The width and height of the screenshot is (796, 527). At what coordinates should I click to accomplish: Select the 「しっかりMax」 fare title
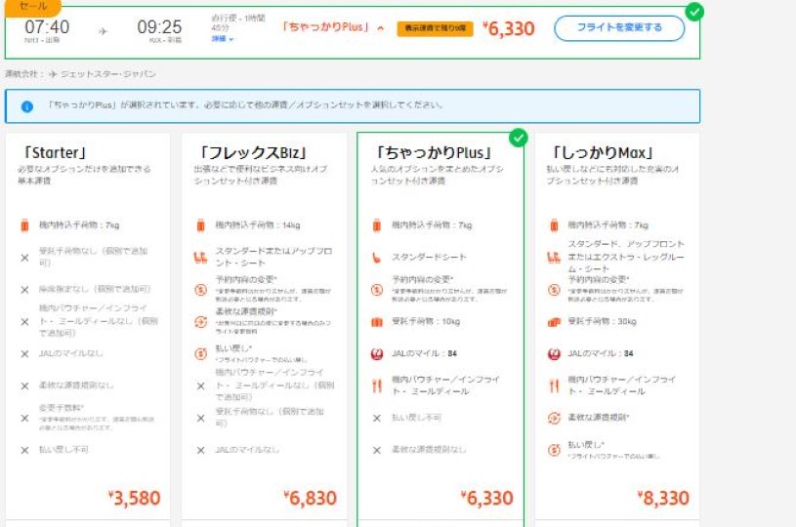tap(603, 152)
